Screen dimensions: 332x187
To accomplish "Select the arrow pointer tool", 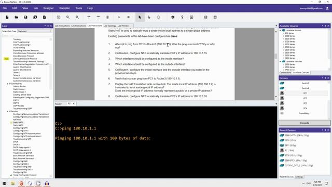I will 140,17.
